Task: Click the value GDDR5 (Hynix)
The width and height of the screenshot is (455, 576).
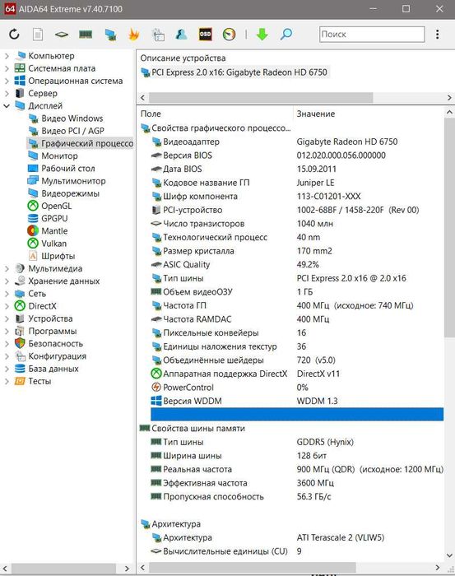Action: [325, 442]
